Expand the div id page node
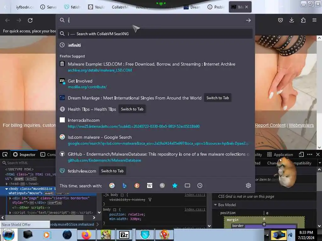 pyautogui.click(x=10, y=198)
